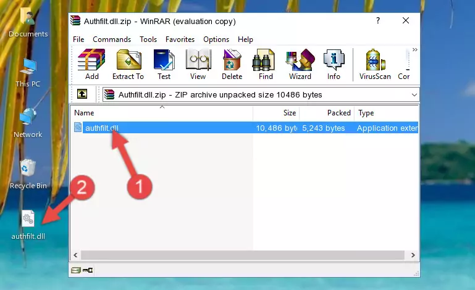475x290 pixels.
Task: Open the Find tool with binoculars
Action: tap(266, 64)
